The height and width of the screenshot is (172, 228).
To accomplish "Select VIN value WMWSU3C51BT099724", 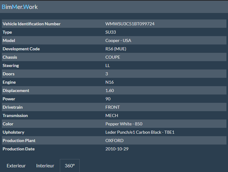I will point(130,24).
